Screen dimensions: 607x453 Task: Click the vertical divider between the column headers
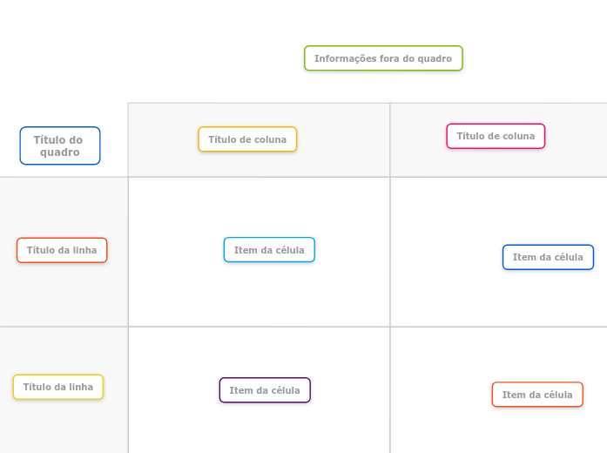[390, 139]
